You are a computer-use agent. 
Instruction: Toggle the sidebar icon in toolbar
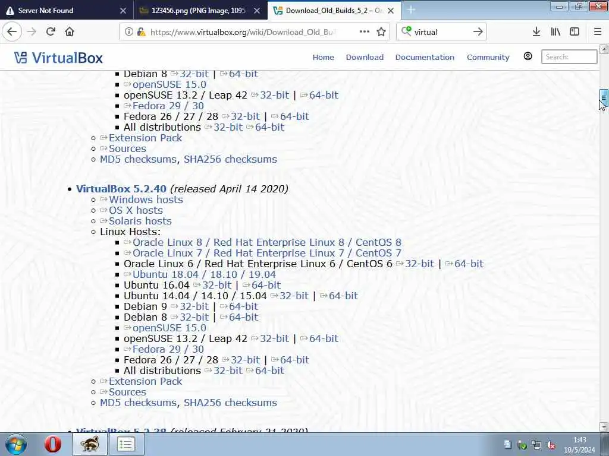pos(575,32)
